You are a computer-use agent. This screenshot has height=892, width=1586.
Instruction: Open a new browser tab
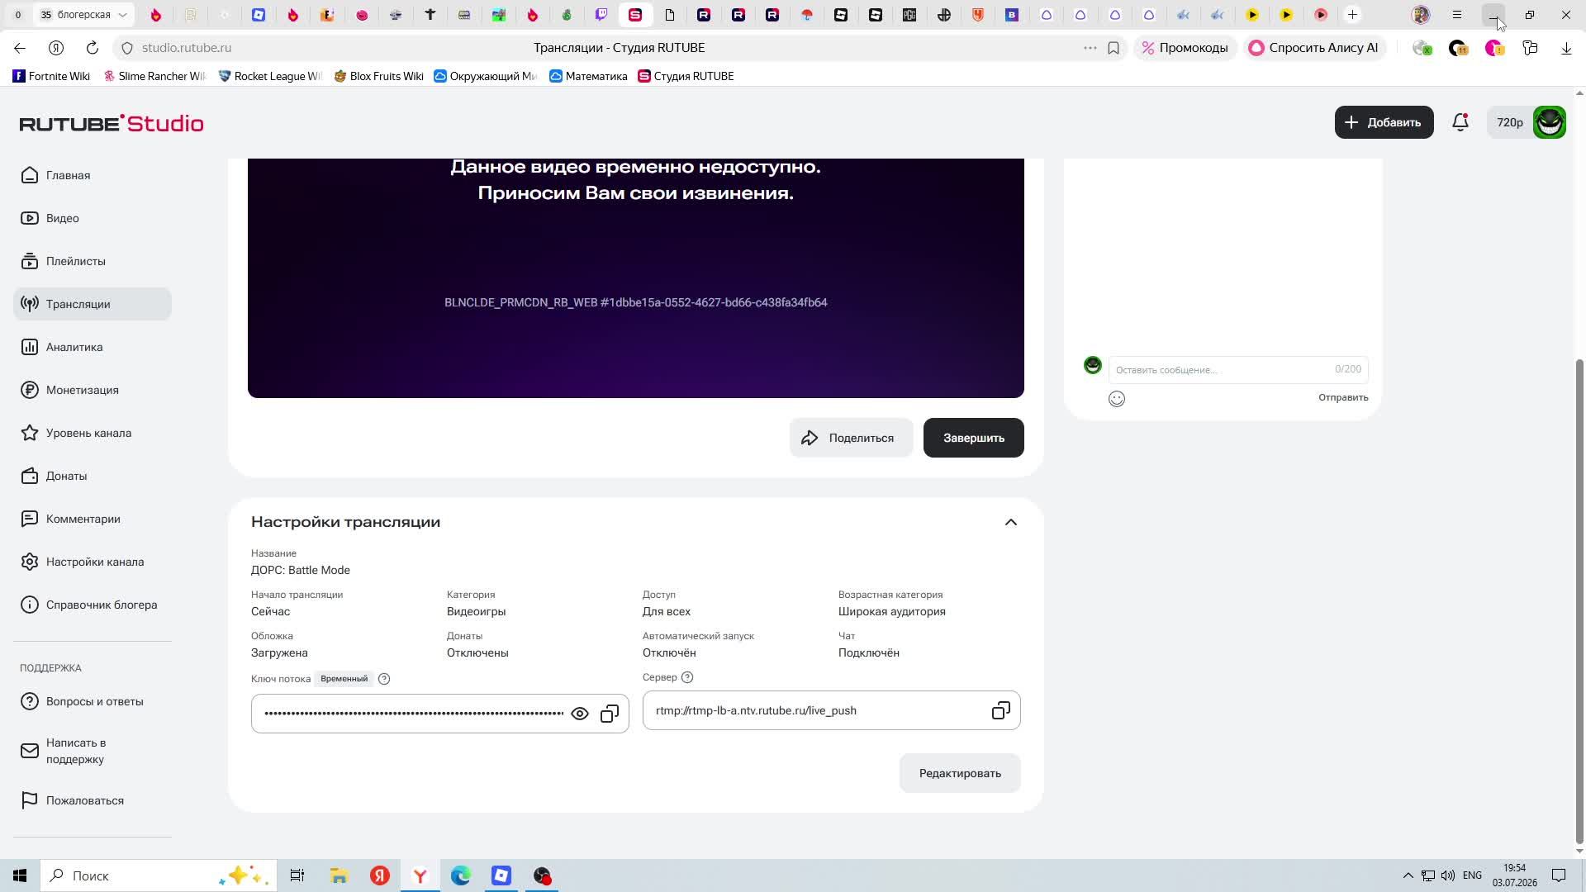click(x=1352, y=15)
